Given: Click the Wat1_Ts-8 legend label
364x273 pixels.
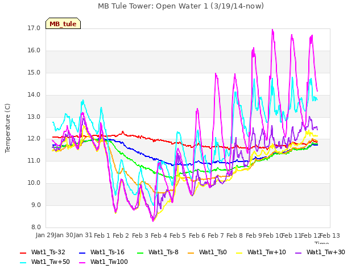Looking at the screenshot, I should 163,252.
